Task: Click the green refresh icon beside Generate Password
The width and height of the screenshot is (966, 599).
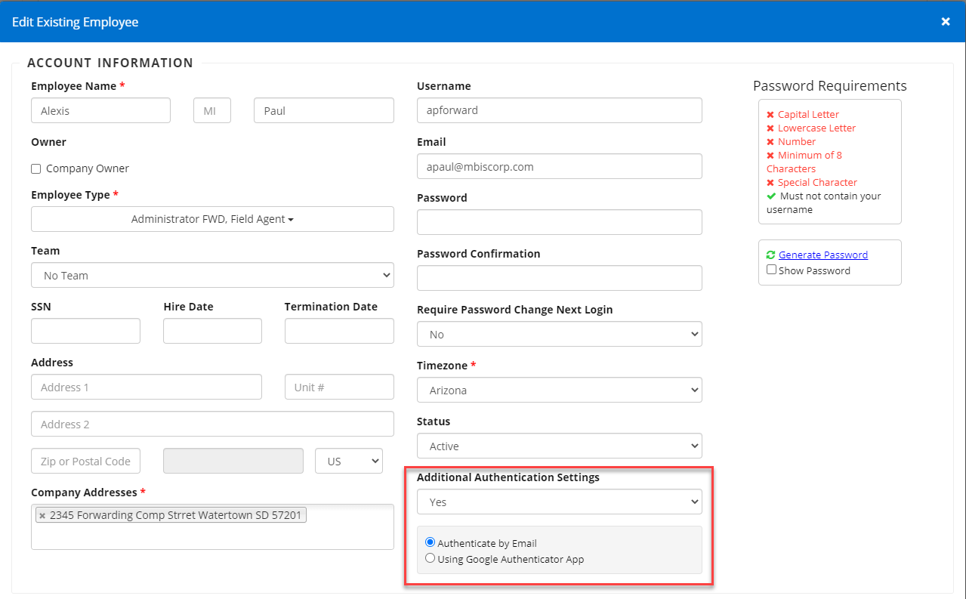Action: (x=770, y=255)
